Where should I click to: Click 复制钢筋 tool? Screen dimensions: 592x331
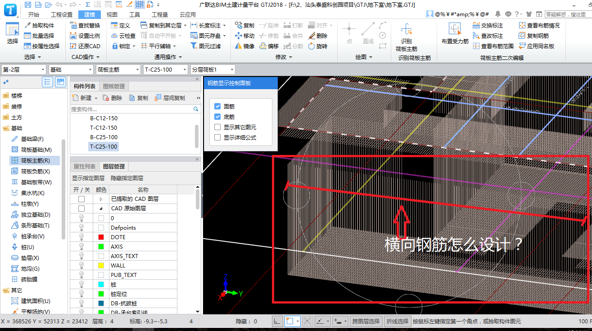tap(534, 36)
